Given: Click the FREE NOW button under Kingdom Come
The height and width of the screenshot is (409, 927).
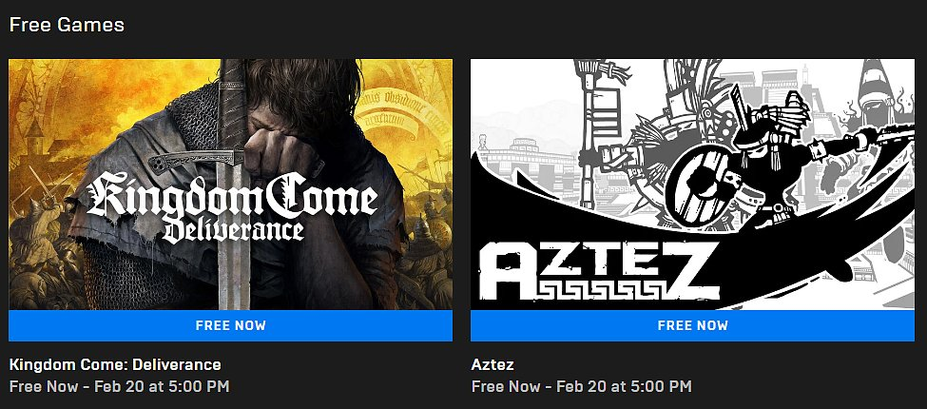Looking at the screenshot, I should click(231, 325).
